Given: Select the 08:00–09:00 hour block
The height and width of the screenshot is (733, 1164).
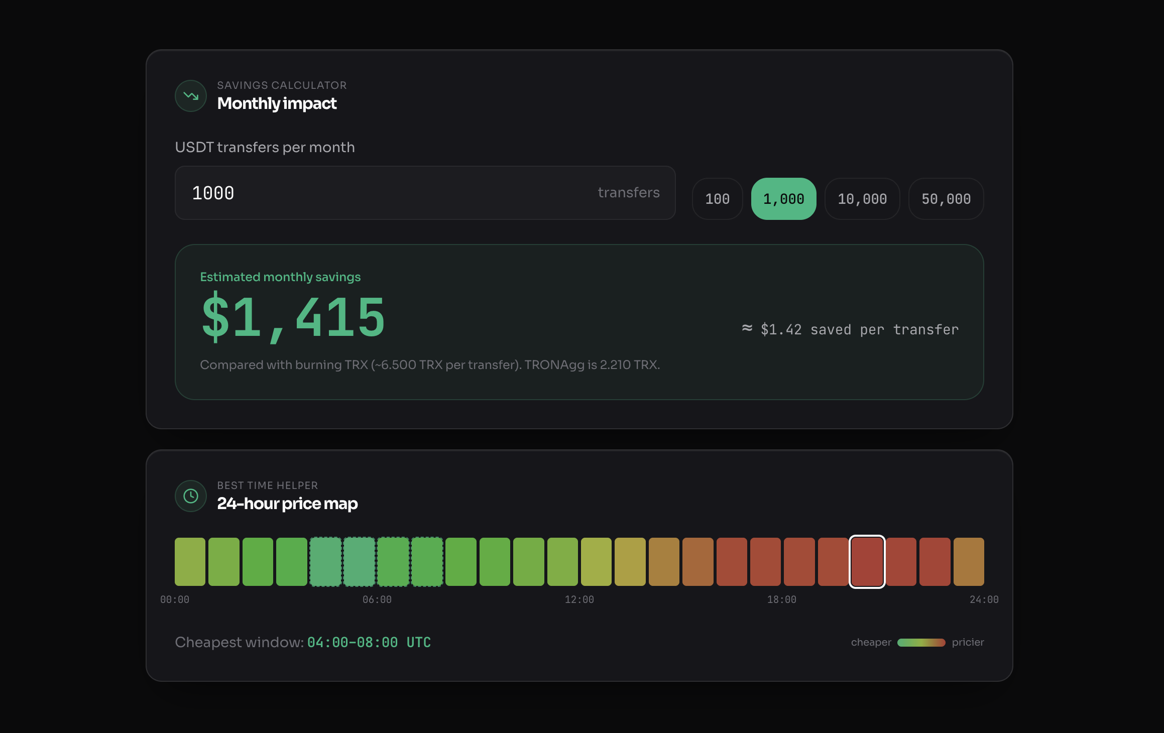Looking at the screenshot, I should [x=461, y=562].
